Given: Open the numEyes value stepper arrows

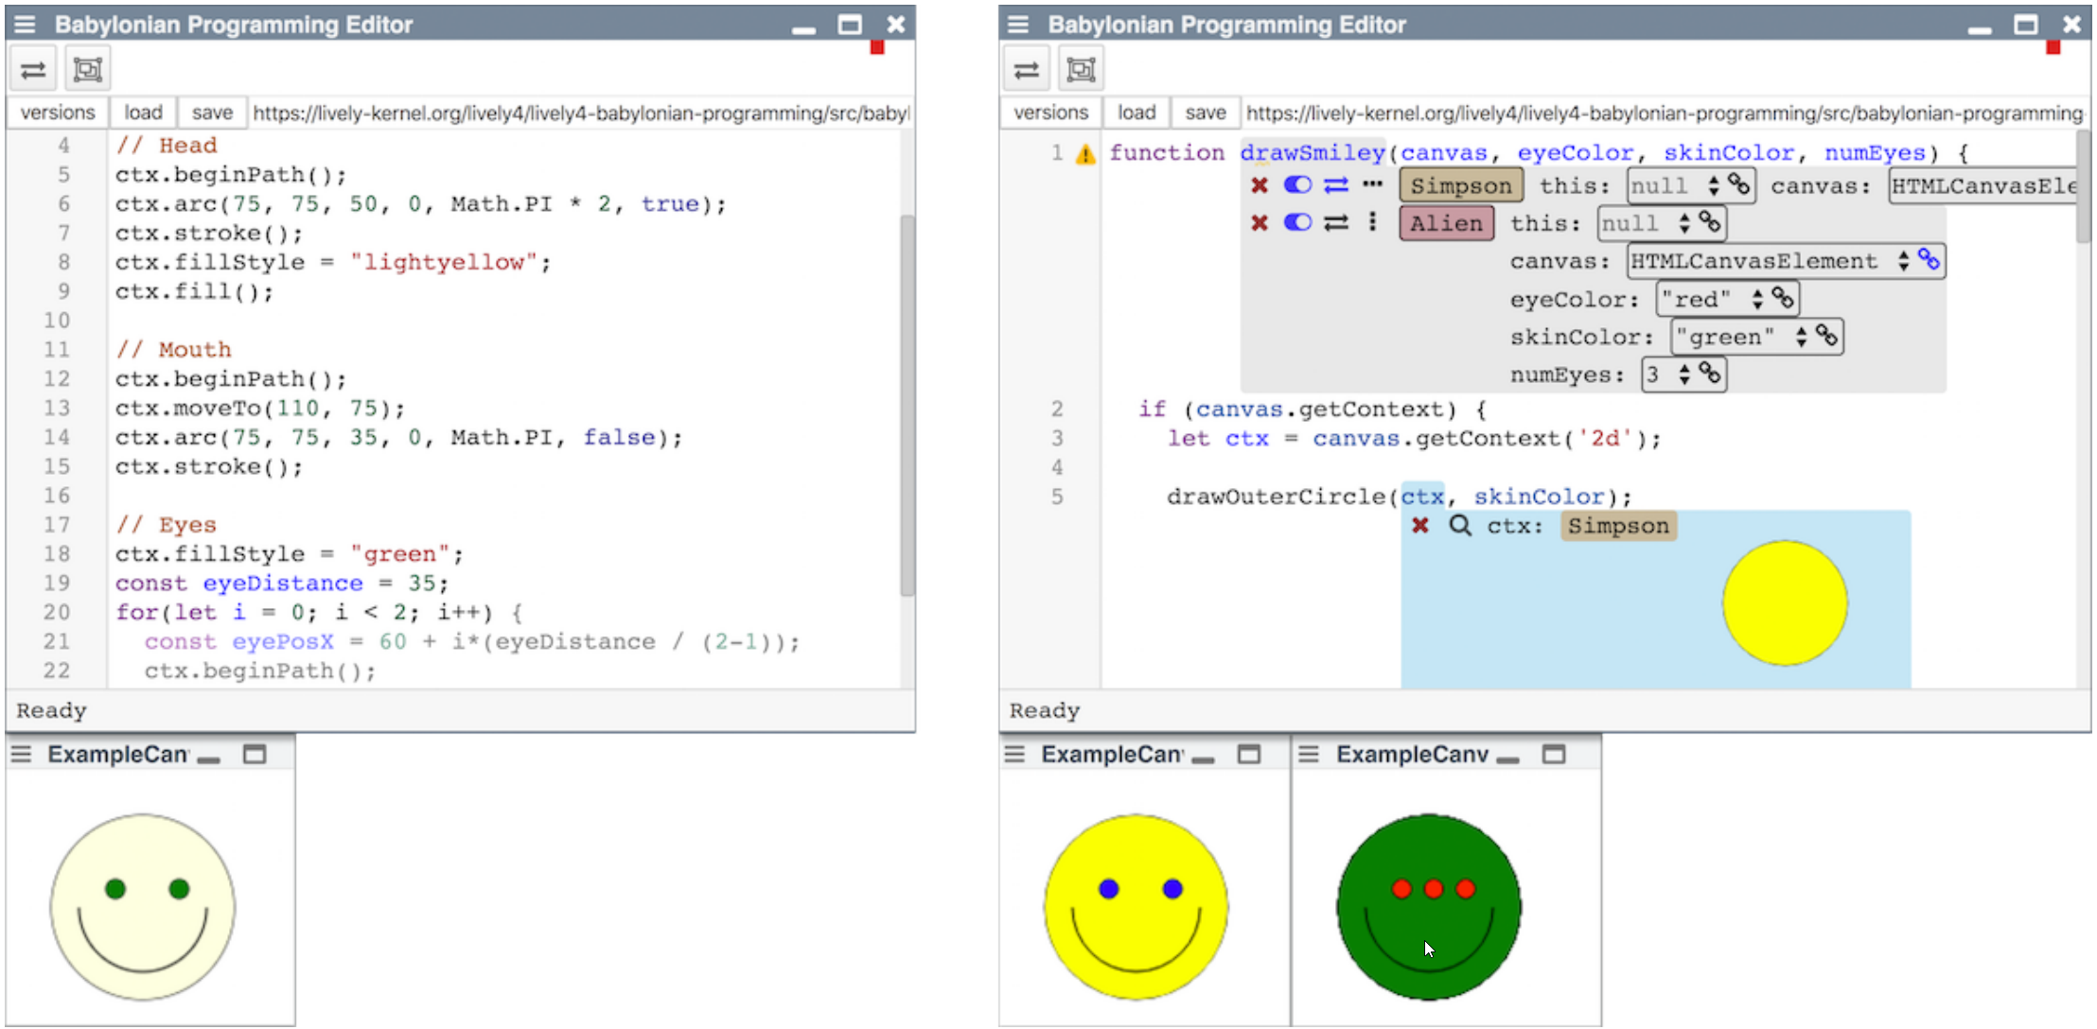Looking at the screenshot, I should [1684, 375].
